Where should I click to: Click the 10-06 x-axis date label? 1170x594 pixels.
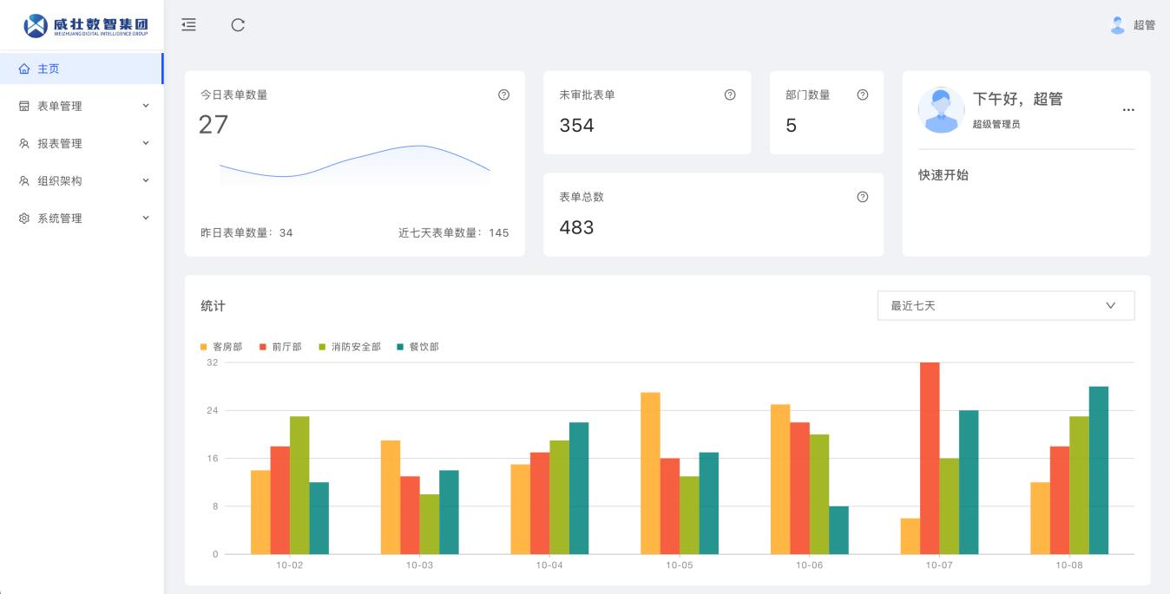[809, 565]
